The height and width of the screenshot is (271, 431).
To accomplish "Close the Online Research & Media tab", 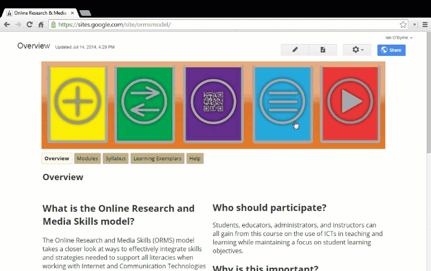I will pos(72,13).
